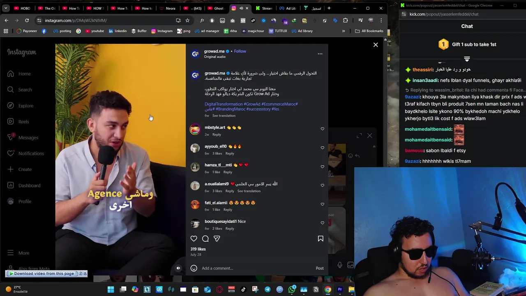The height and width of the screenshot is (296, 526).
Task: Like mbstyle.art's comment
Action: pyautogui.click(x=322, y=129)
